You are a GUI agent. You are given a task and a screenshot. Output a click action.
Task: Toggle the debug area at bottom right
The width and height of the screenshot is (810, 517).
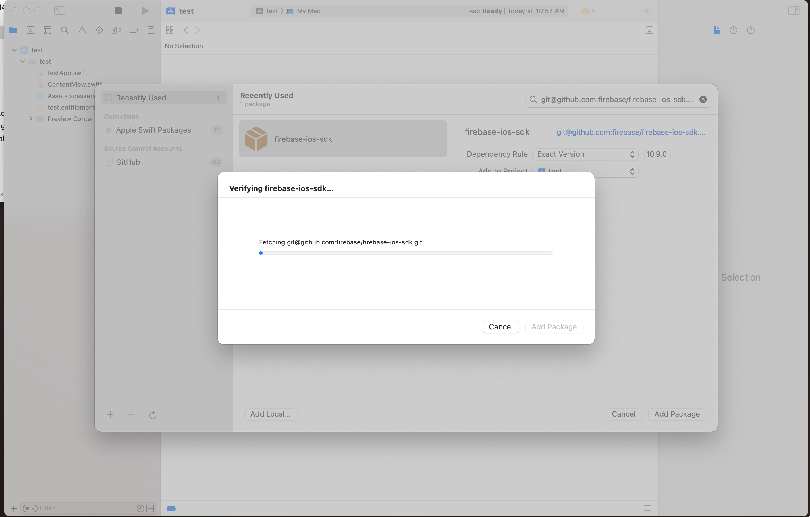coord(647,509)
